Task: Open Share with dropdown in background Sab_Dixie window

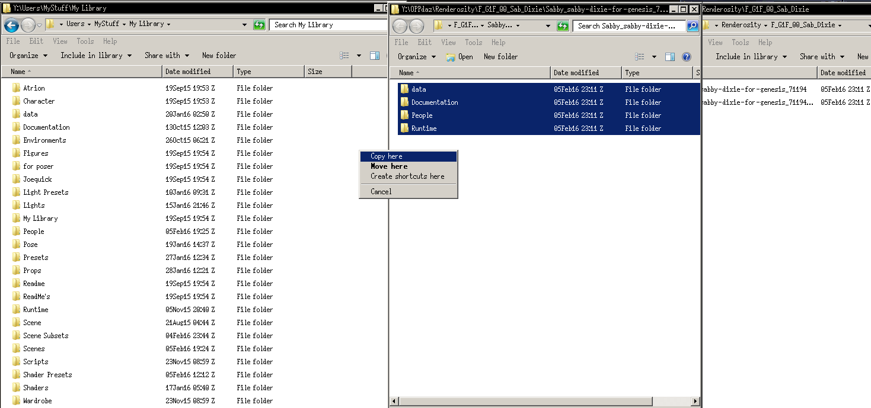Action: pyautogui.click(x=822, y=57)
